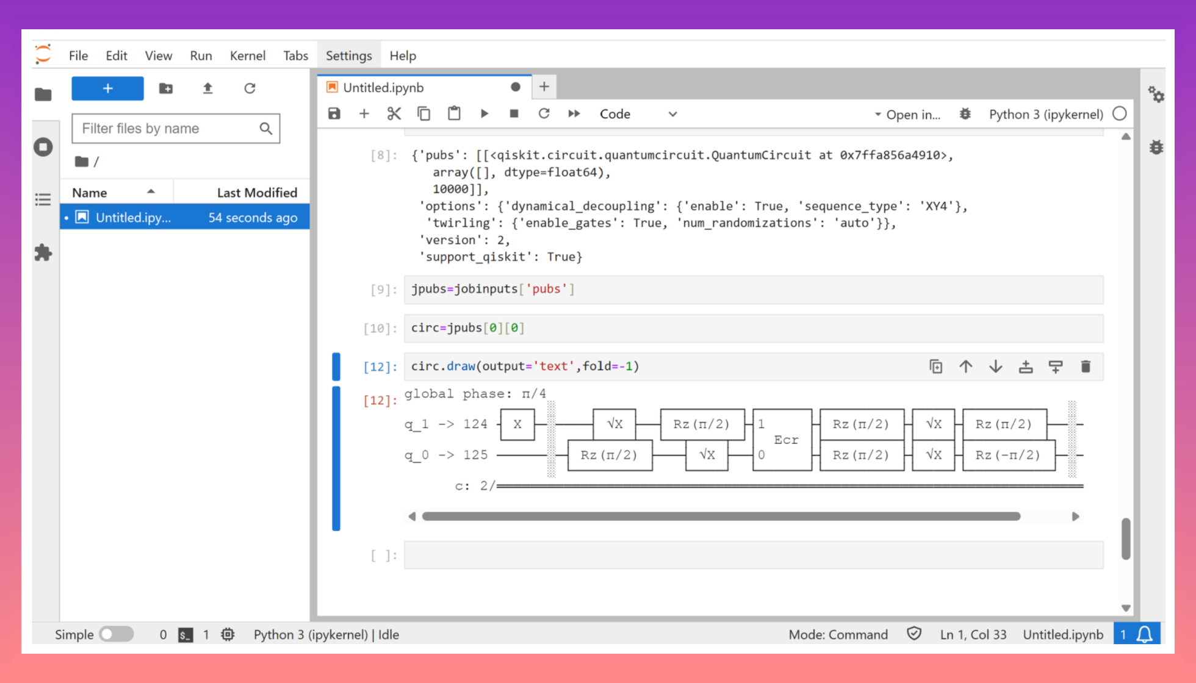Restart kernel and run all cells

point(574,113)
